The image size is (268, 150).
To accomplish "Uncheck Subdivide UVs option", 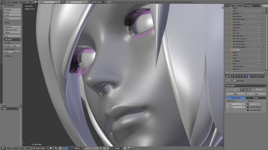I will click(x=248, y=104).
